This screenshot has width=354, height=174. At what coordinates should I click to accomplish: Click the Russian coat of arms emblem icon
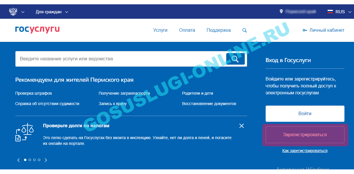pyautogui.click(x=13, y=12)
